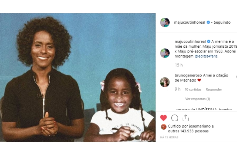Click the HÁ 15 HORAS timestamp
Viewport: 237px width, 158px height.
click(x=169, y=137)
